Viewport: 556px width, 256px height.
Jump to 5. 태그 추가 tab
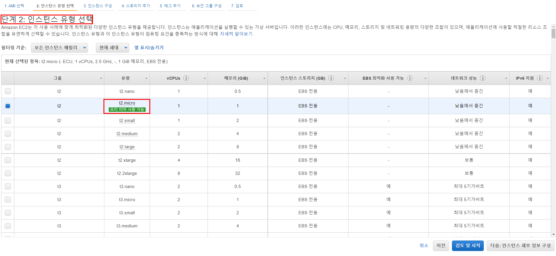coord(170,6)
